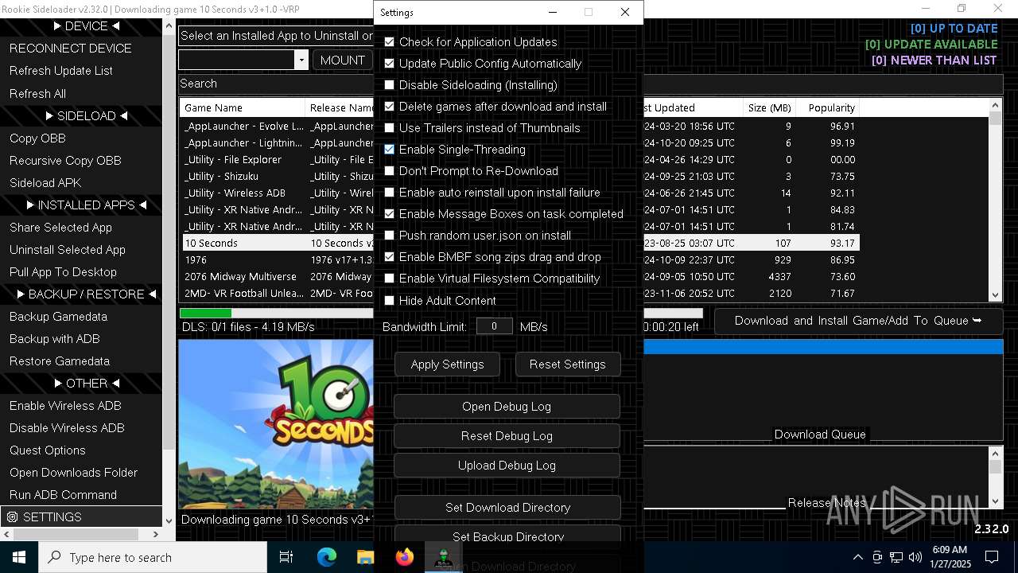Click Set Backup Directory button
The height and width of the screenshot is (573, 1018).
pyautogui.click(x=507, y=536)
